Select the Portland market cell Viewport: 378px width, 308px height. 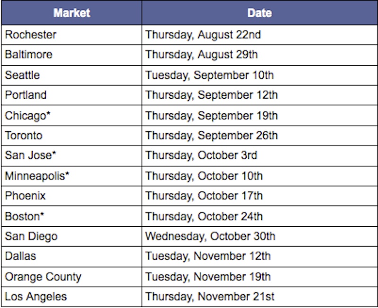(72, 95)
